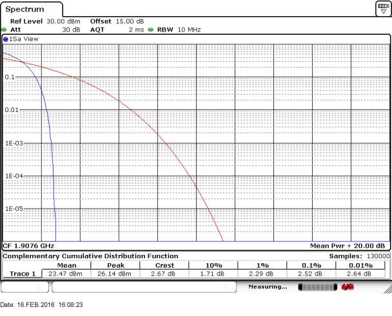Click the measuring progress bar
This screenshot has height=316, width=392.
(318, 287)
